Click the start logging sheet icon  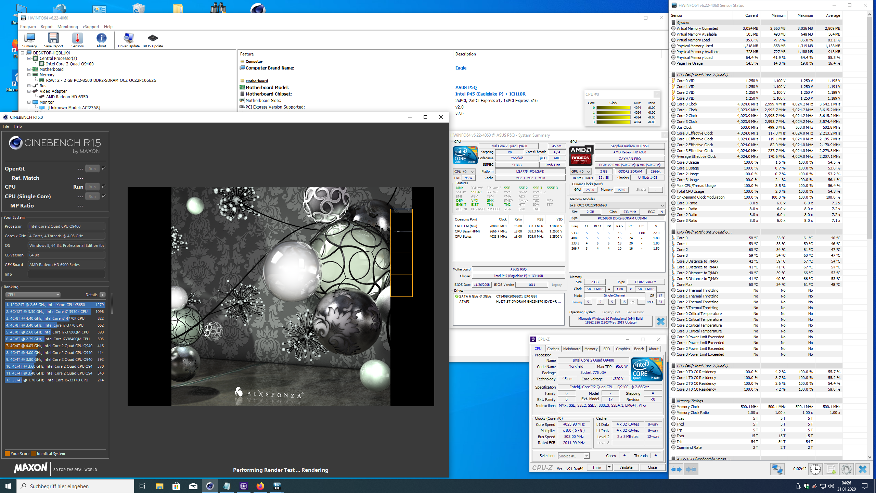(831, 469)
